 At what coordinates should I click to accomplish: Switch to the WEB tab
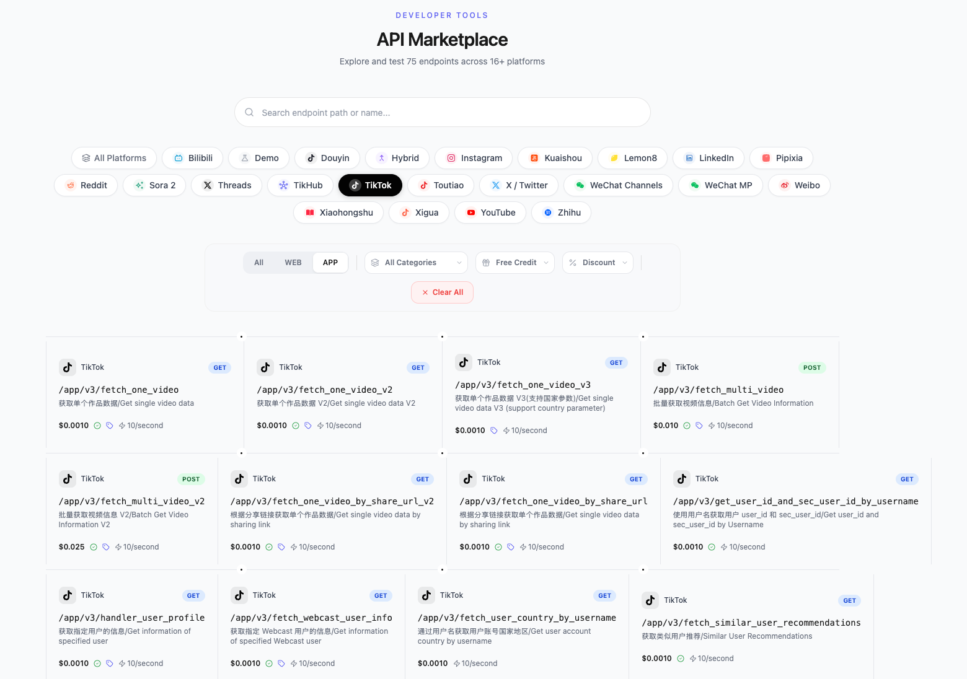293,262
